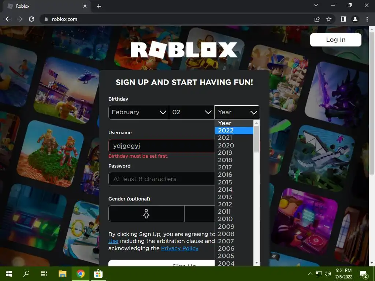Select 2007 as birth year
375x281 pixels.
(234, 241)
